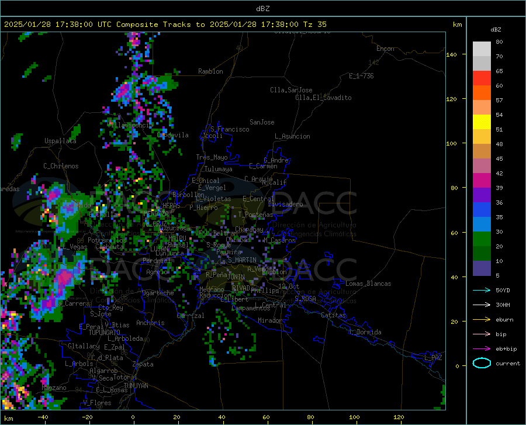This screenshot has width=526, height=425.
Task: Select the 54 dBZ yellow color swatch
Action: coord(482,122)
